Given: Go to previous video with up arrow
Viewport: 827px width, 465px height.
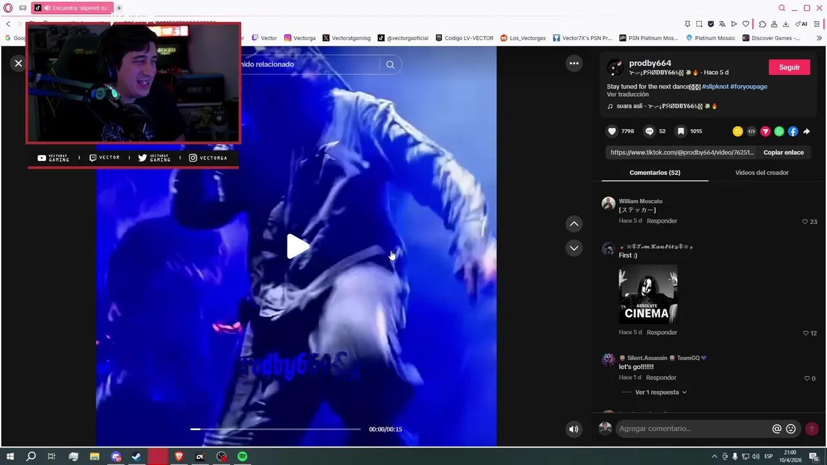Looking at the screenshot, I should (574, 223).
